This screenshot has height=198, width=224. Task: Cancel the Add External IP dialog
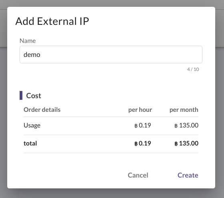pyautogui.click(x=138, y=175)
